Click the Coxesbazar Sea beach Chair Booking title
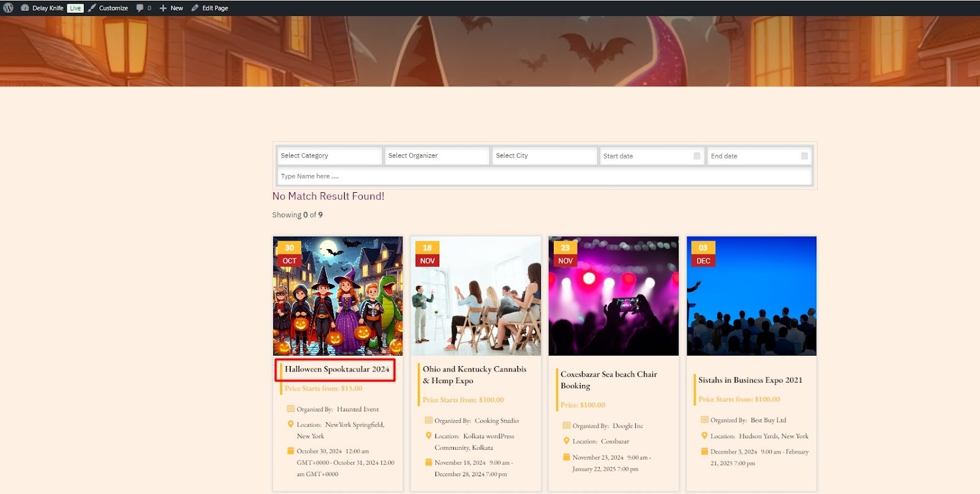This screenshot has width=980, height=494. coord(608,380)
